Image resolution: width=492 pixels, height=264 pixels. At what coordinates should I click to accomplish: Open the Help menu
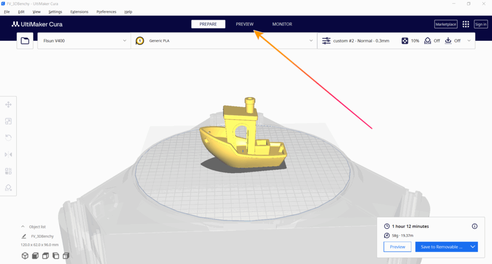(128, 12)
